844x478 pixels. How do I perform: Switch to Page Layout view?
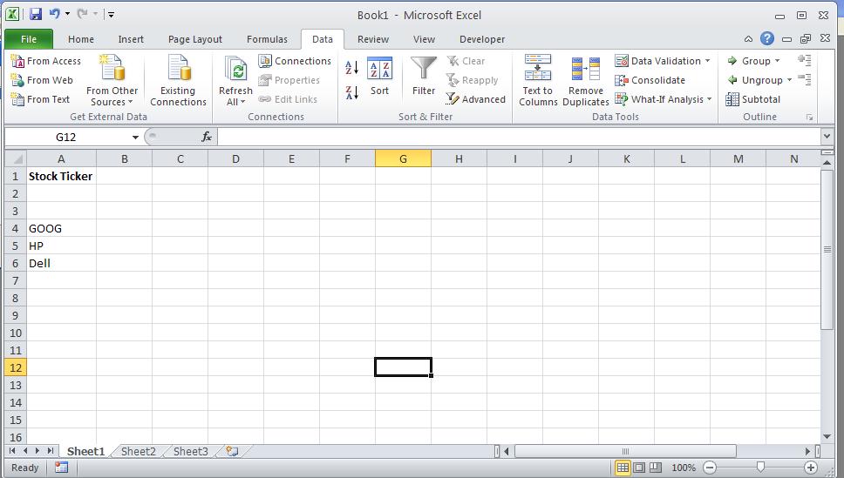(x=639, y=468)
